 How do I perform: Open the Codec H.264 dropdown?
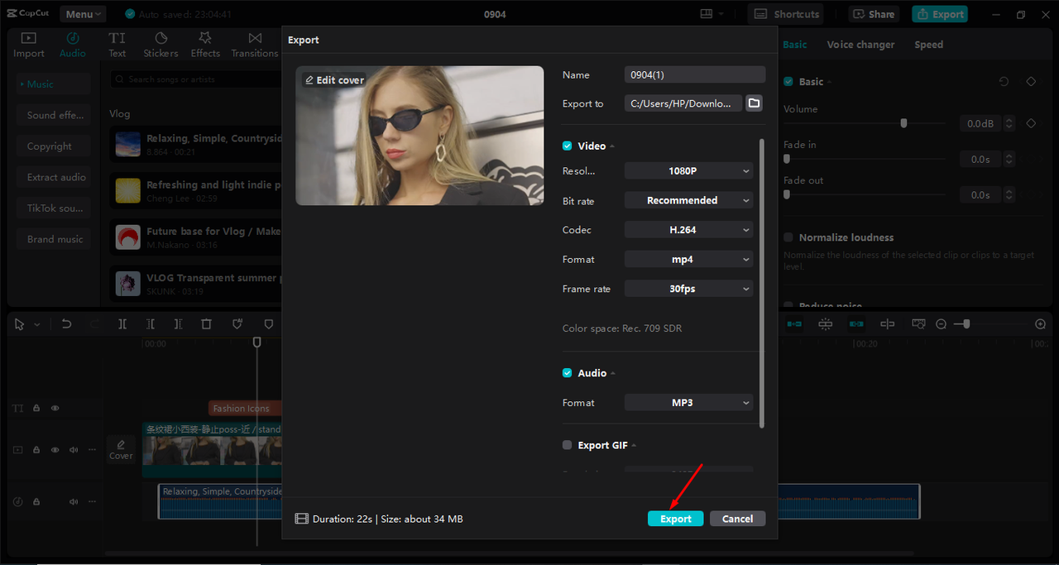click(688, 230)
